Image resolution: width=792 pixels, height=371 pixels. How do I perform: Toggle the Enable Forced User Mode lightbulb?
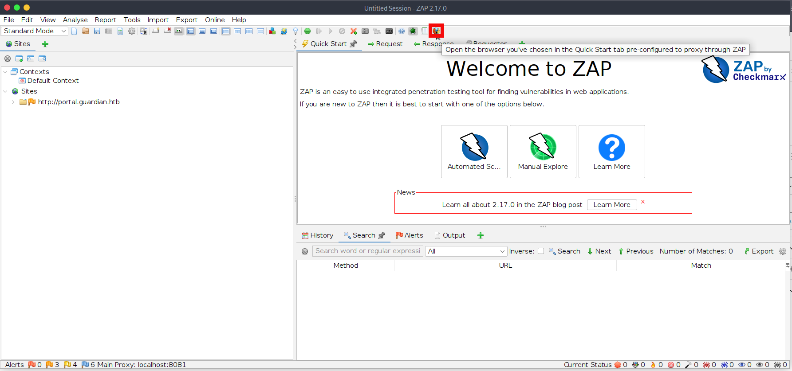[x=296, y=31]
